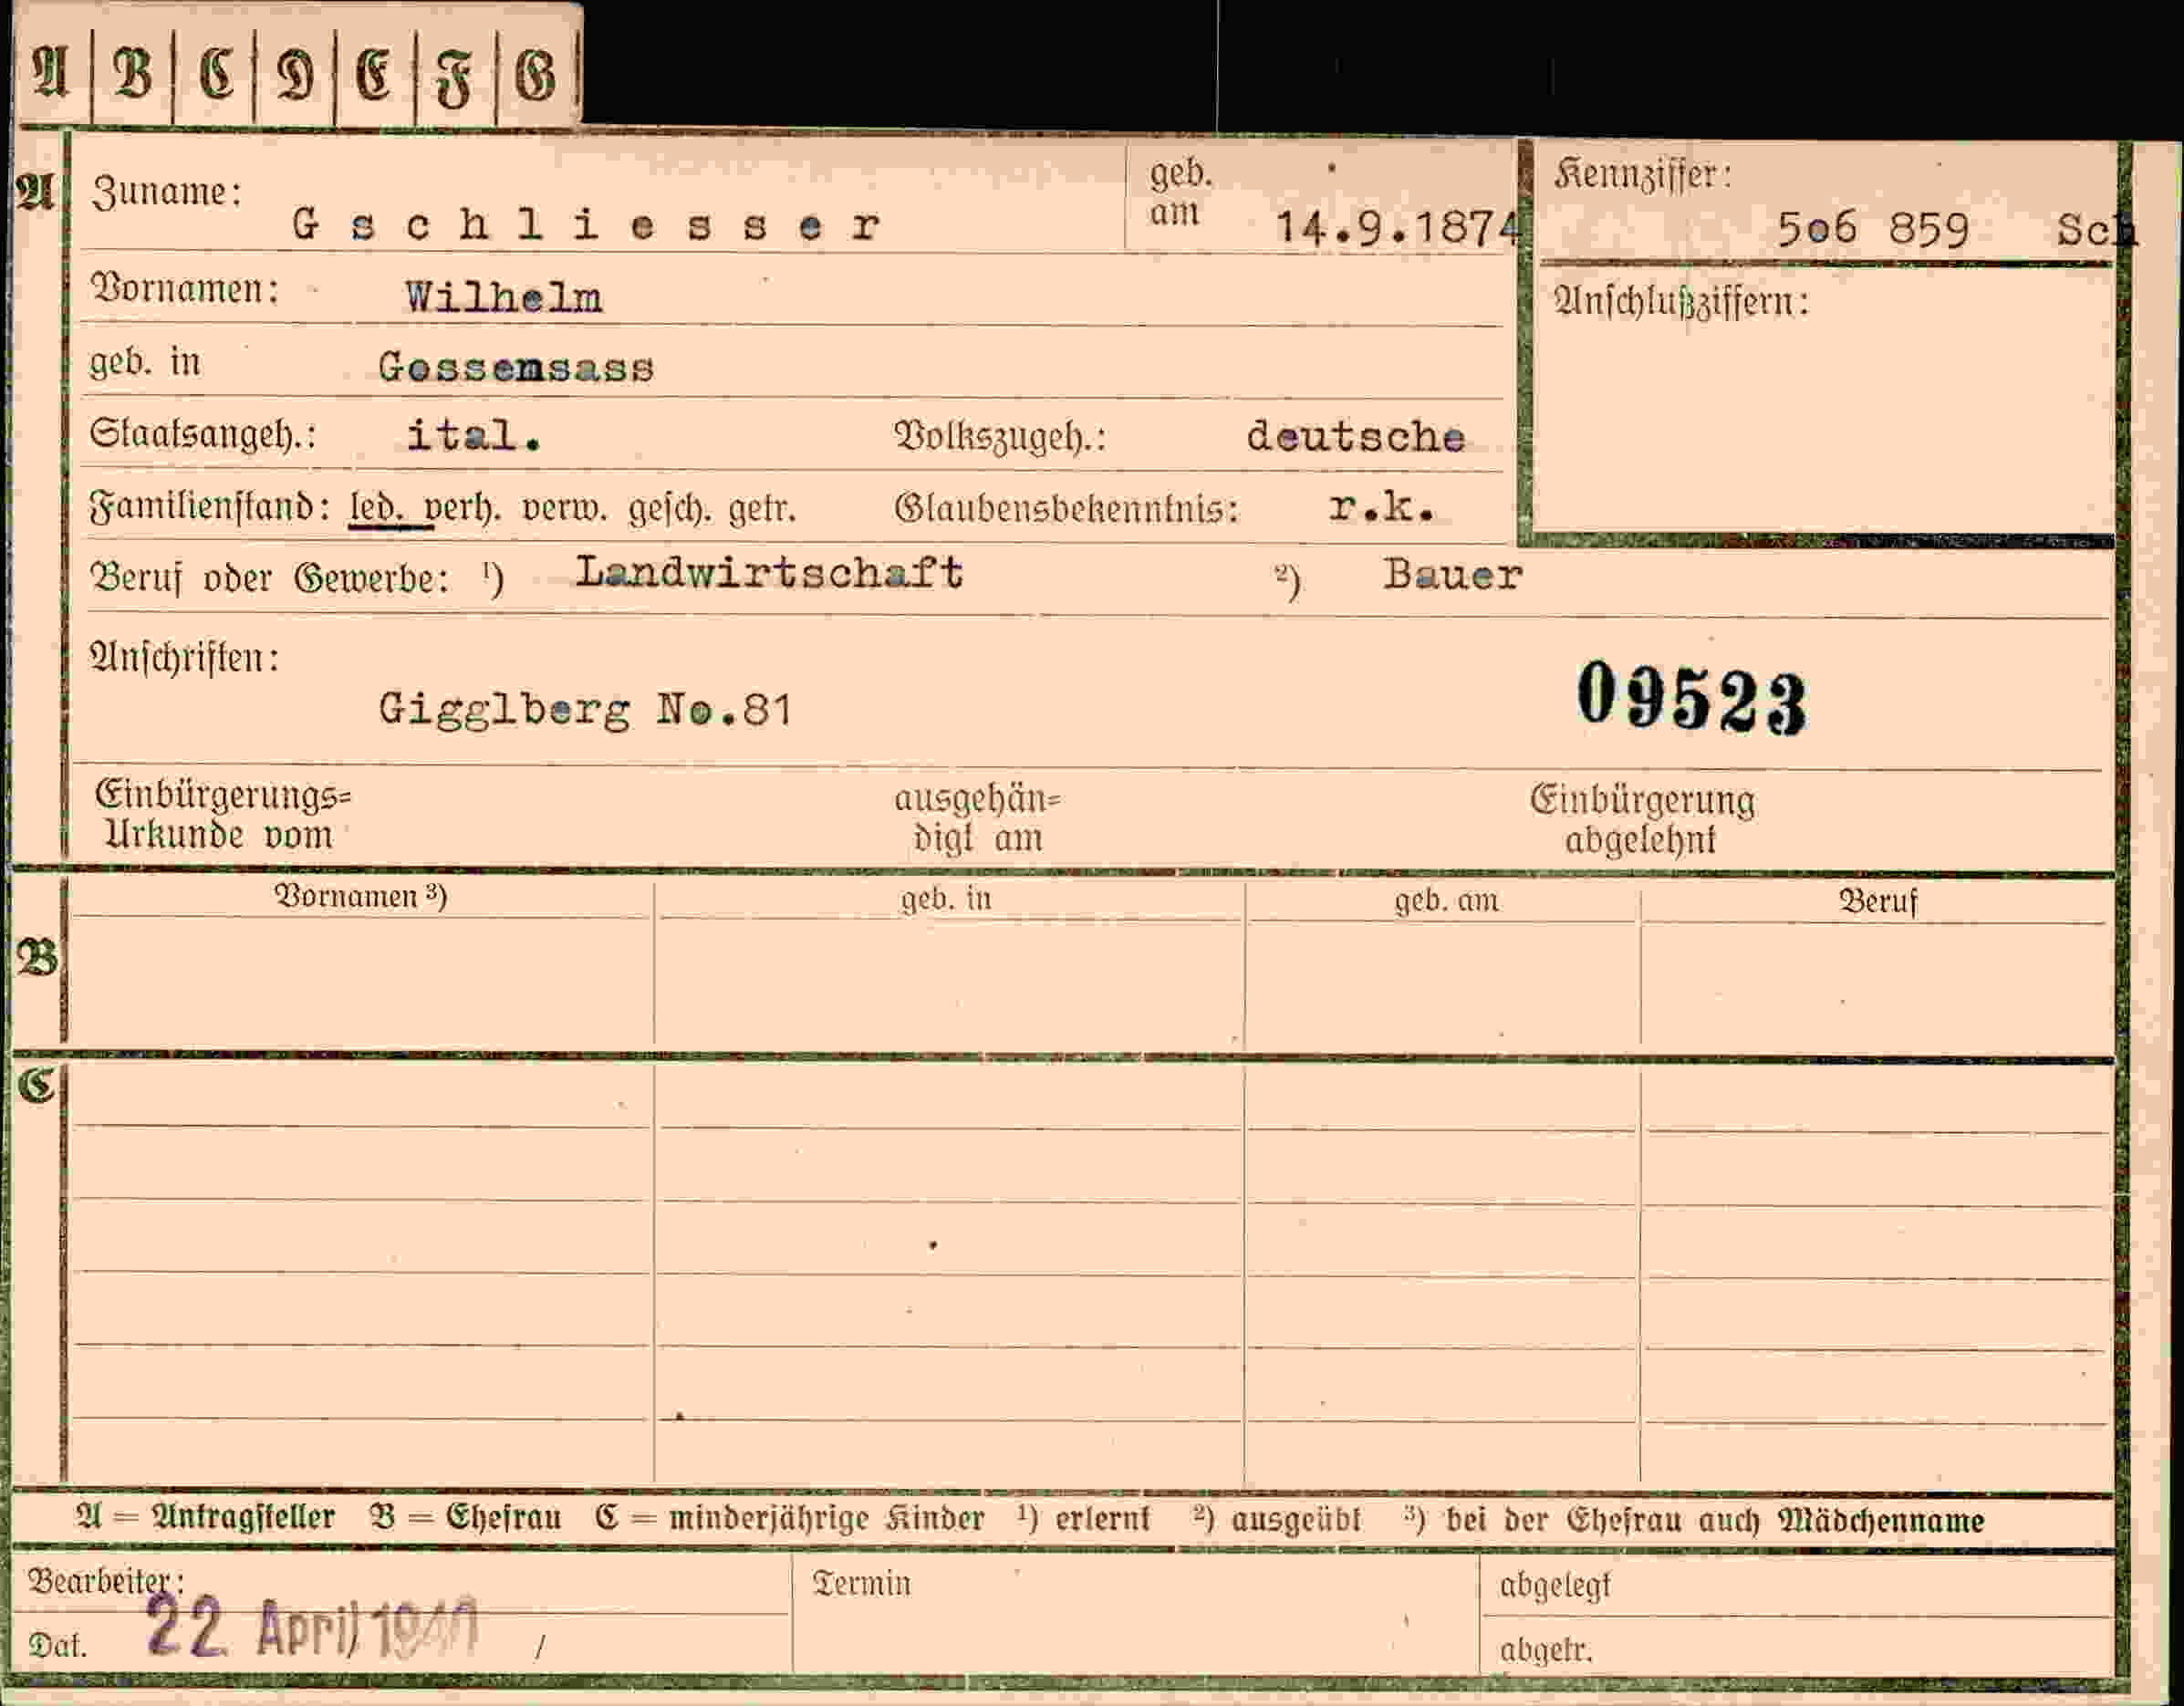Click the label 'Dat.'
Screen dimensions: 2184x1706
point(57,1645)
